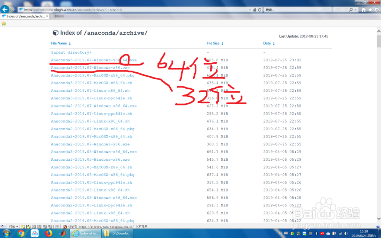Sort the list by Date header

[x=269, y=43]
